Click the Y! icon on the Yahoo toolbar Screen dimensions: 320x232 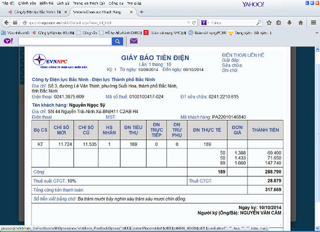[x=6, y=41]
